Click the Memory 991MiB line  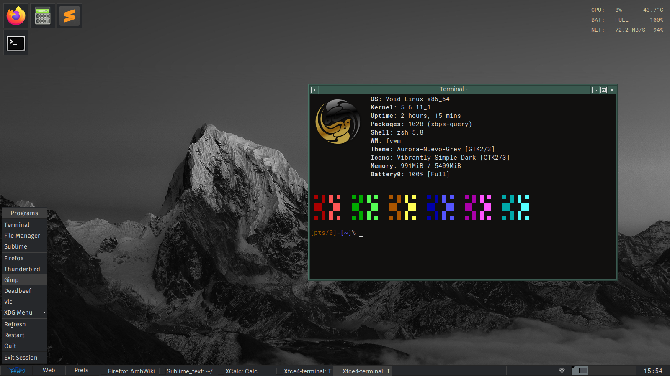416,166
